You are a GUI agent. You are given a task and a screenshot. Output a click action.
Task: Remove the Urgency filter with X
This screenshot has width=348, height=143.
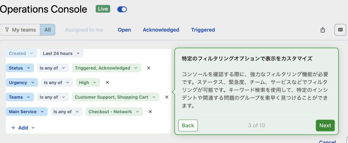(x=107, y=82)
